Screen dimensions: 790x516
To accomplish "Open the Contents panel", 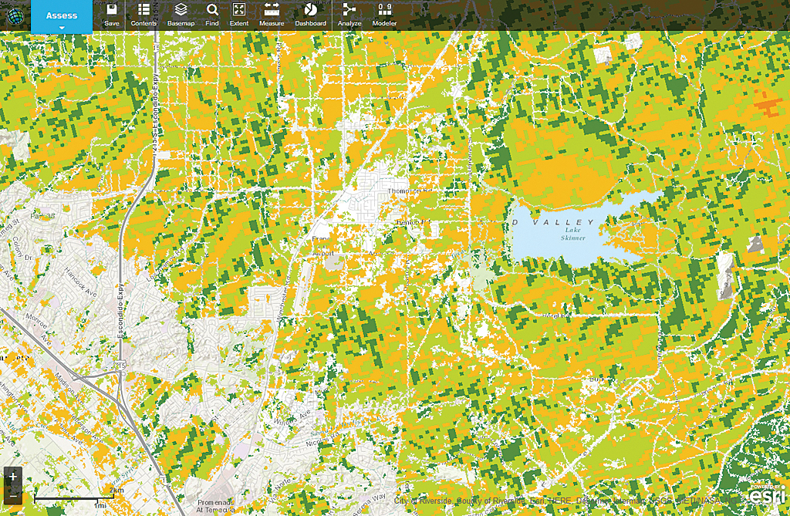I will (x=143, y=15).
